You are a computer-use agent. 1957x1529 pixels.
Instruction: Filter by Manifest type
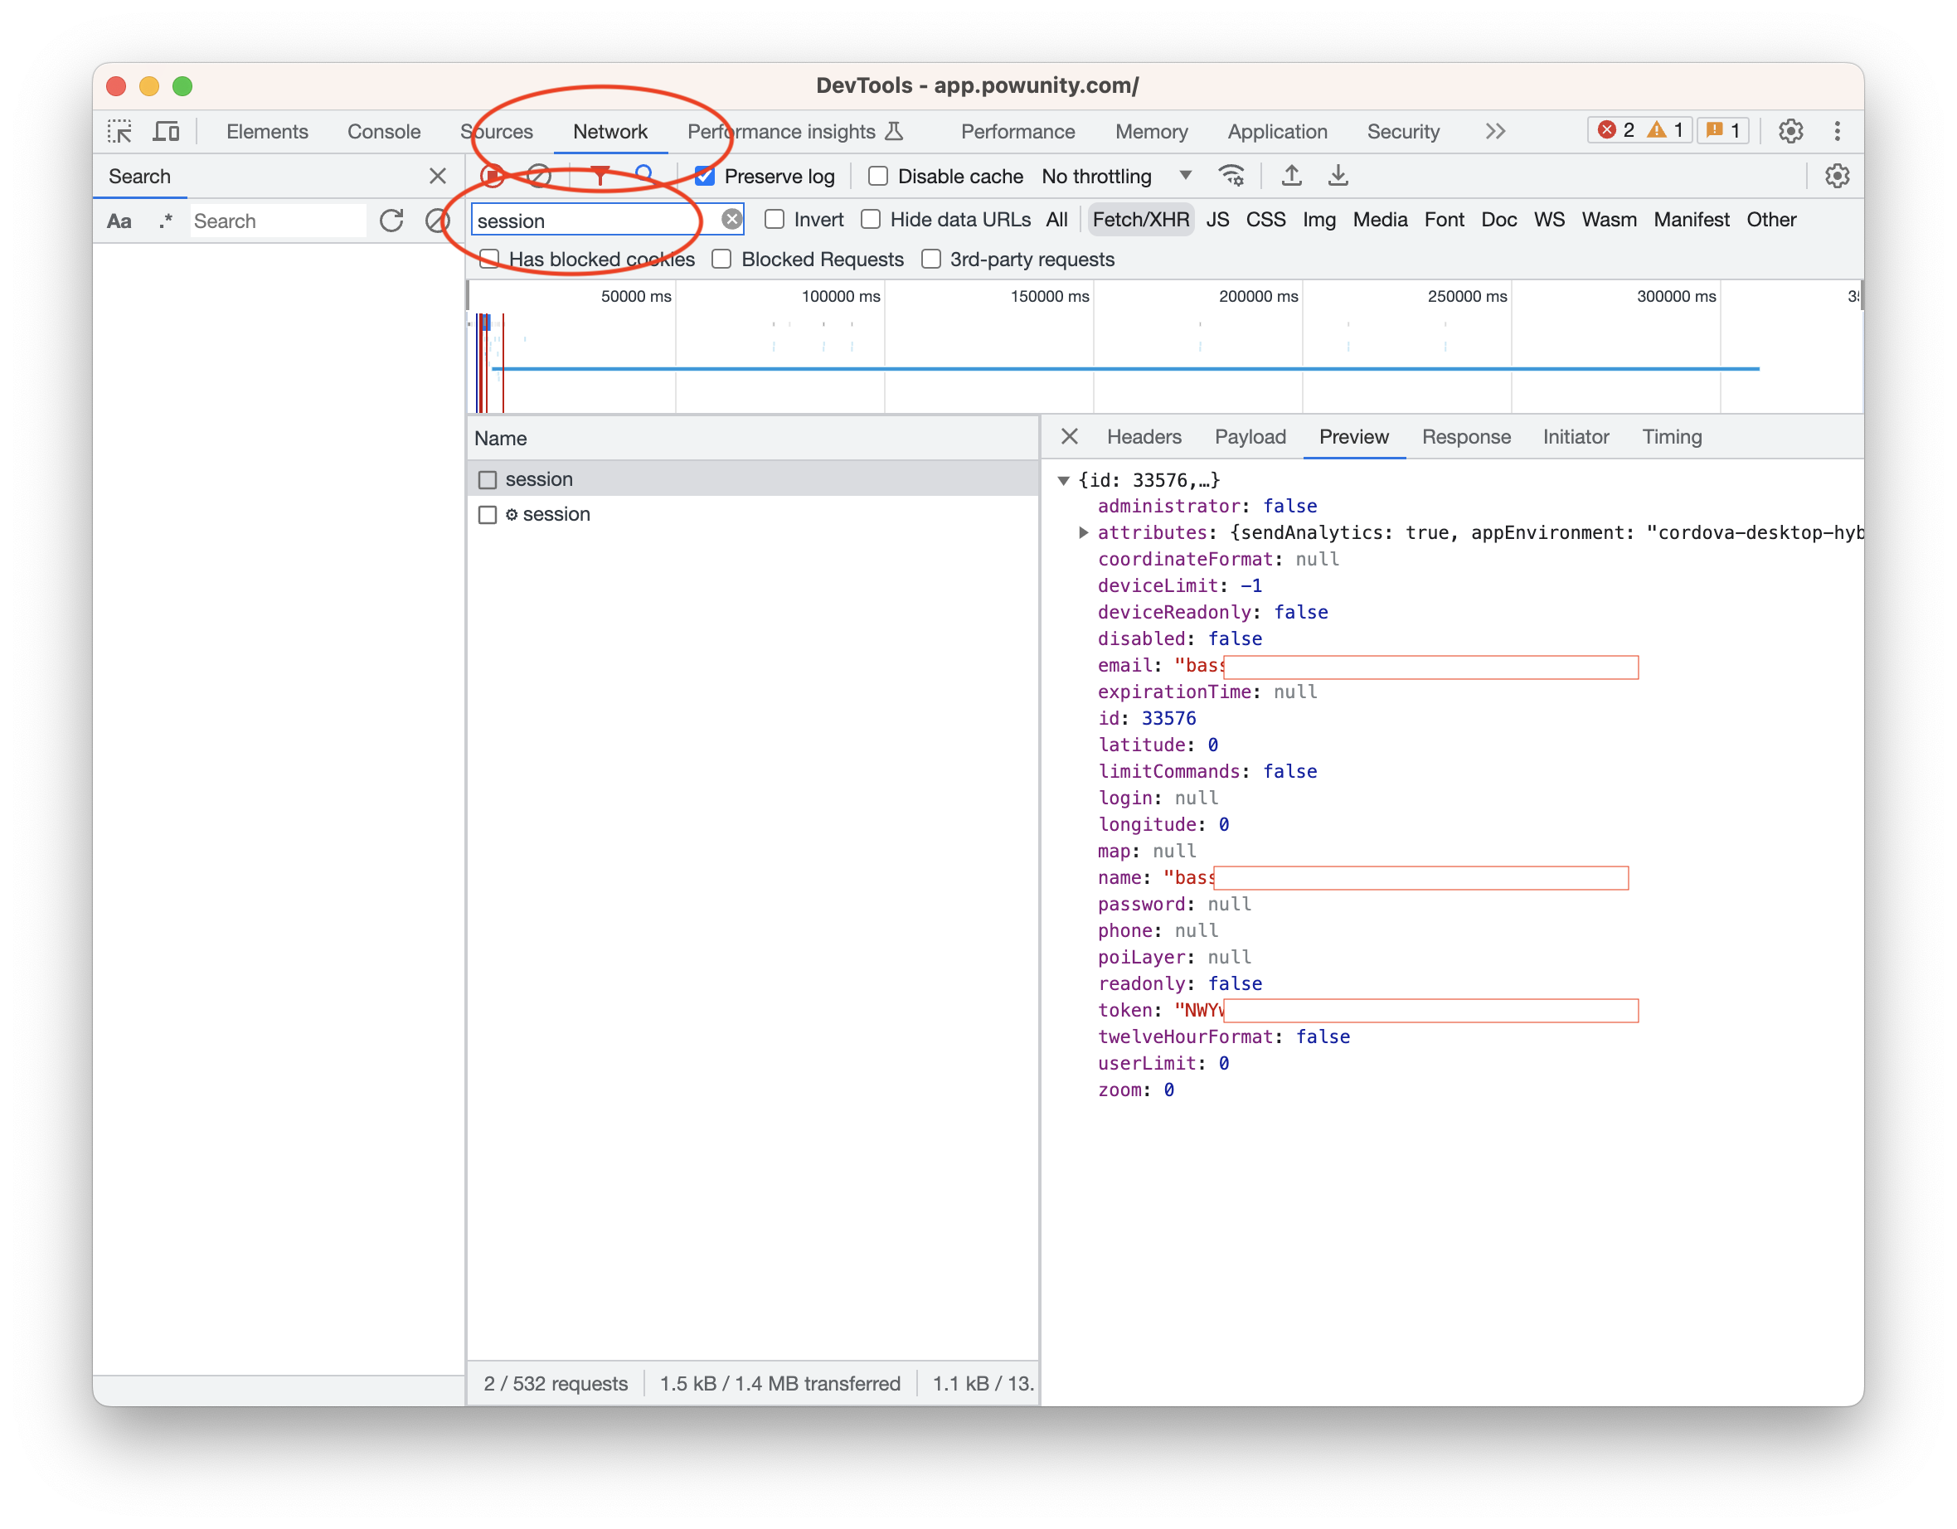1691,220
